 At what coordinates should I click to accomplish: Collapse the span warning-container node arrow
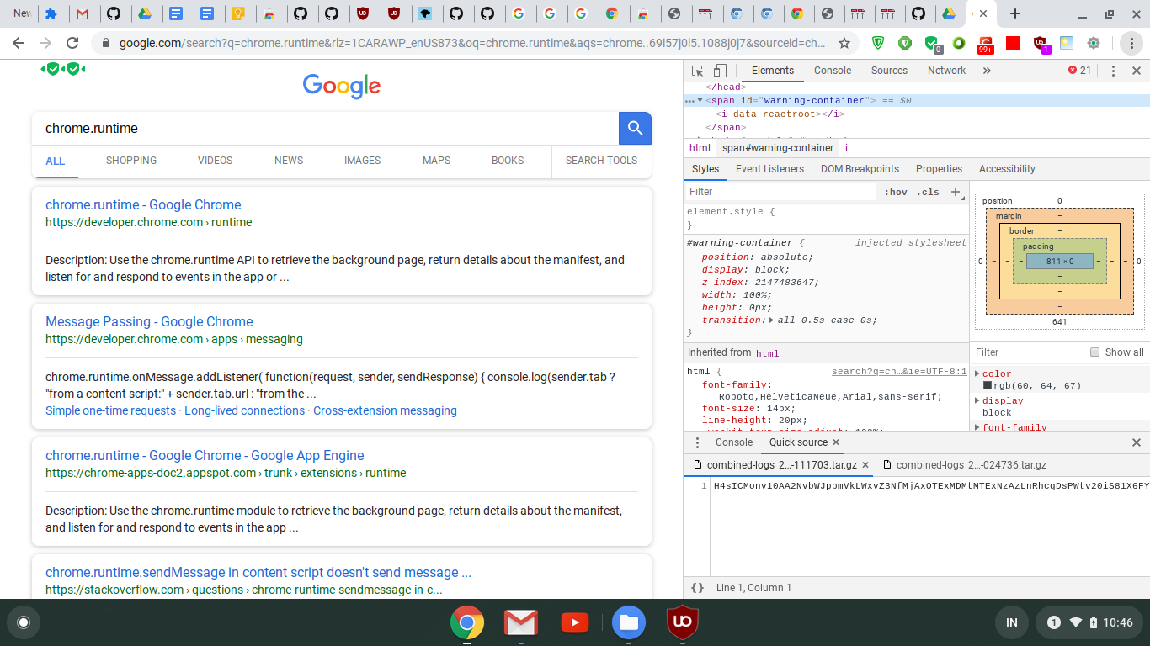pyautogui.click(x=700, y=100)
